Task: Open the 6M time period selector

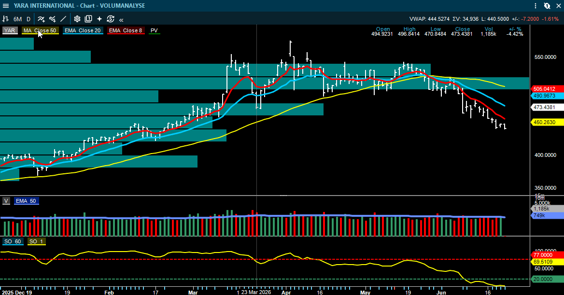Action: (17, 19)
